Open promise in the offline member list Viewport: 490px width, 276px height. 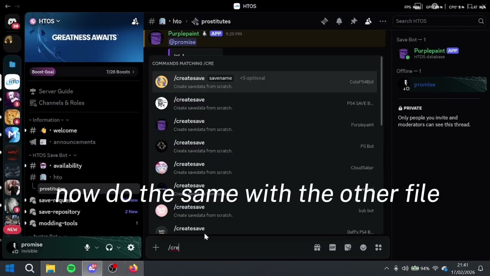point(441,85)
